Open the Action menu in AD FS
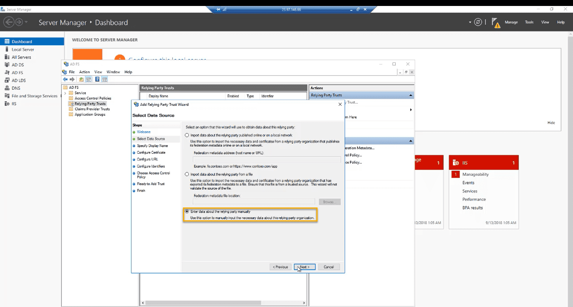Screen dimensions: 573x307 [84, 72]
